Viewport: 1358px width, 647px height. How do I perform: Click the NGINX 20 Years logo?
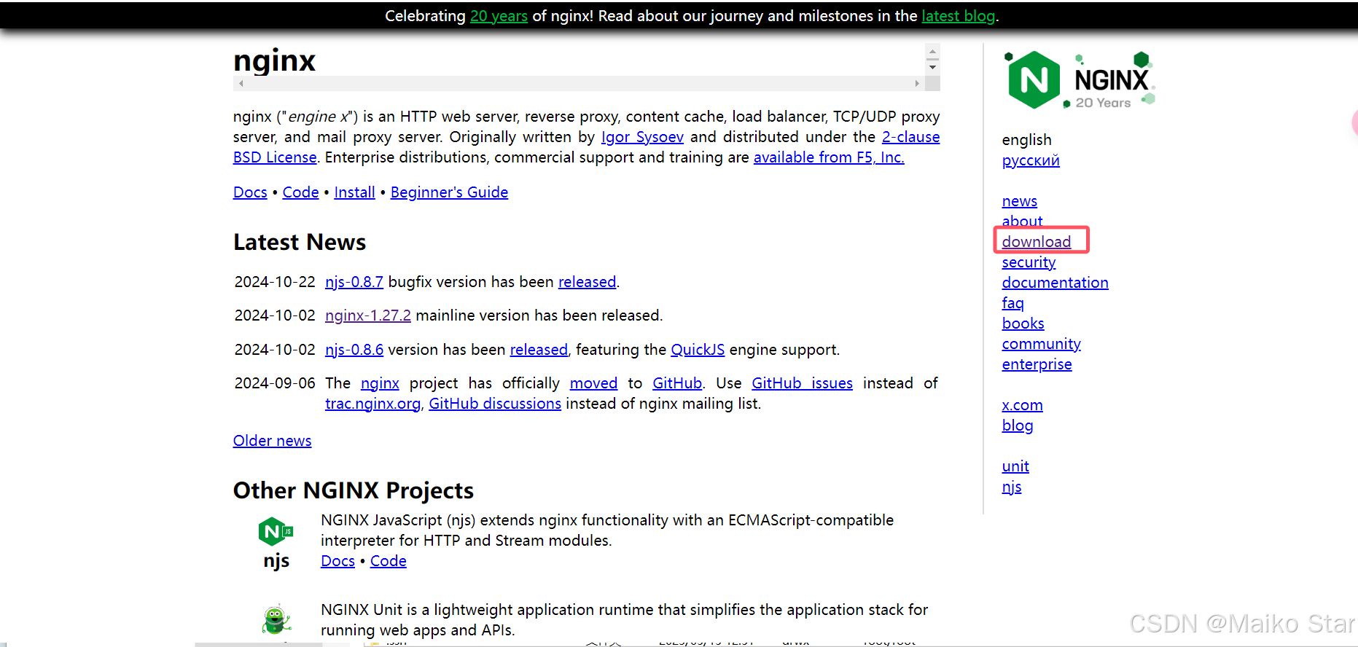[1080, 80]
